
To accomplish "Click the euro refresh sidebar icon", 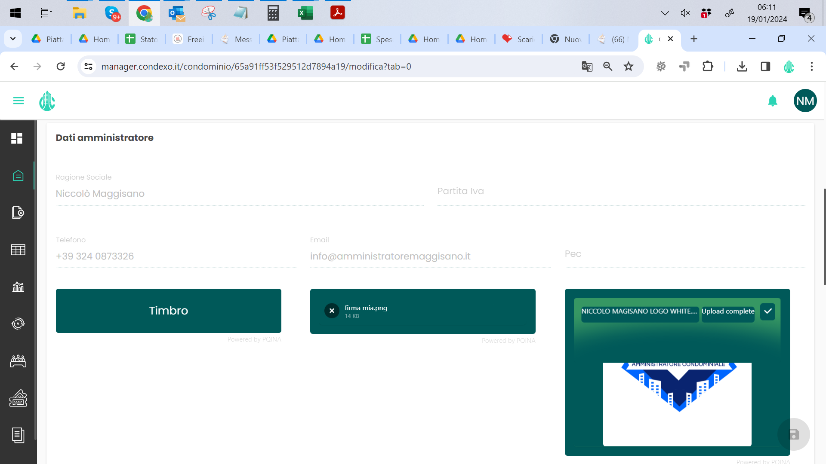I will pyautogui.click(x=18, y=324).
